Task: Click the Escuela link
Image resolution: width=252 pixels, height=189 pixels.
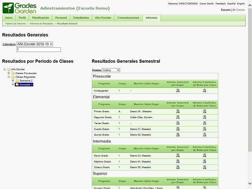Action: click(226, 9)
